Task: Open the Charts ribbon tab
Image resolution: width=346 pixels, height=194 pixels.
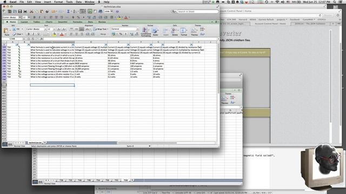Action: click(x=49, y=22)
